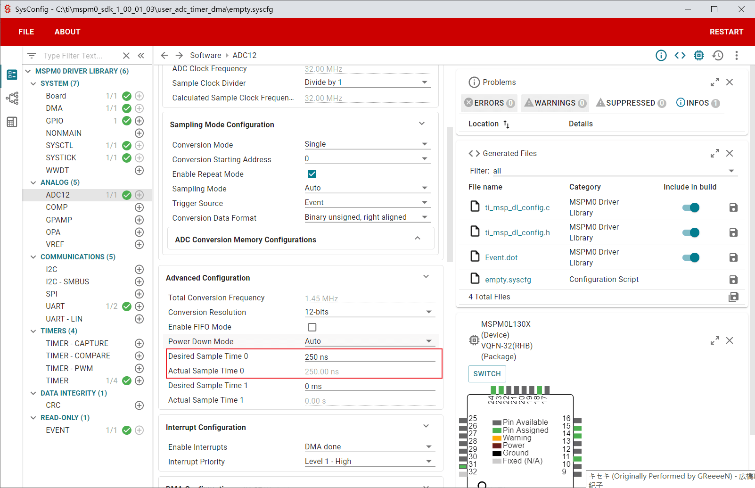Viewport: 755px width, 488px height.
Task: Open the empty.syscfg file link
Action: coord(508,280)
